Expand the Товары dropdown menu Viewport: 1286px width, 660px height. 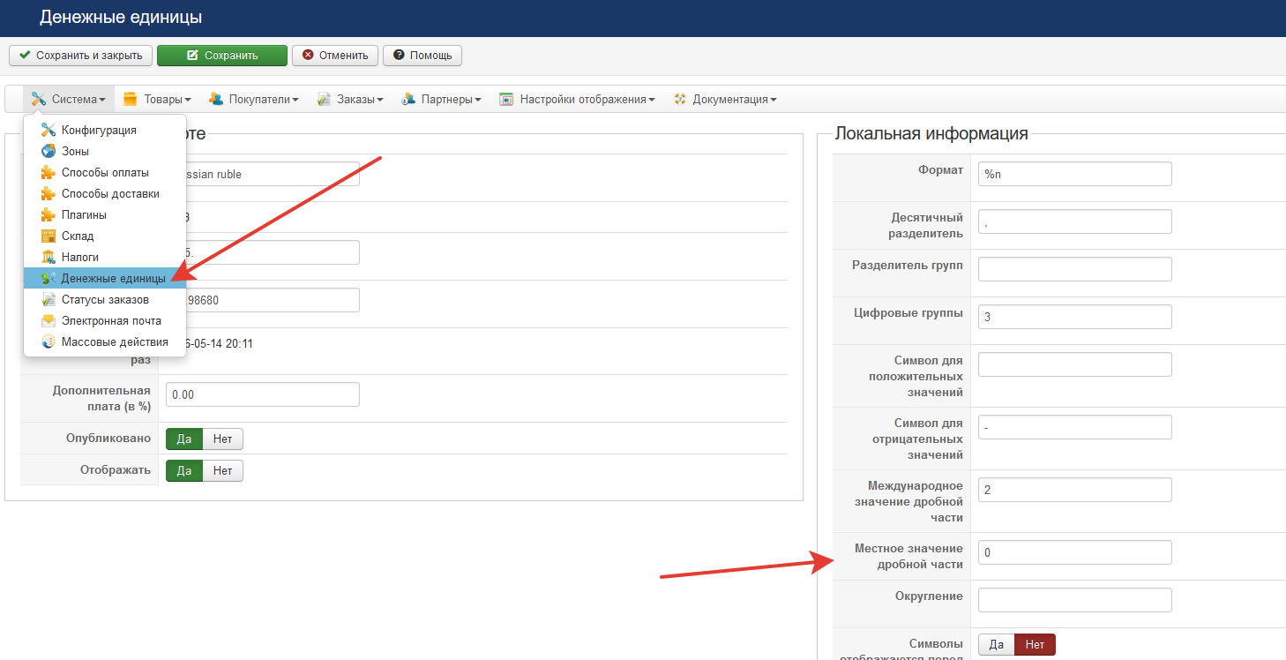(157, 99)
